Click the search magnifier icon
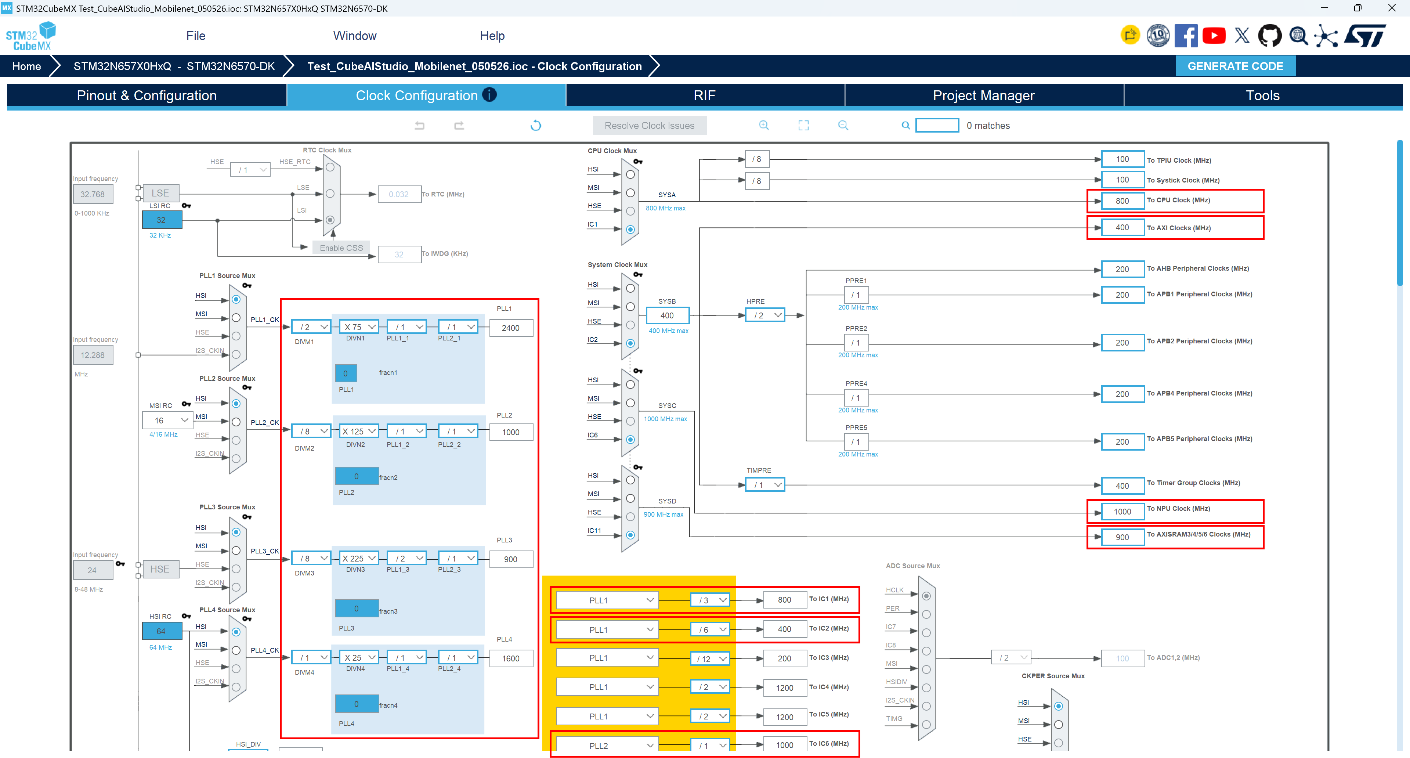Image resolution: width=1410 pixels, height=758 pixels. [906, 125]
